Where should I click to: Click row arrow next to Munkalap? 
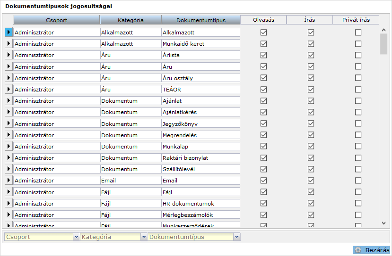(x=9, y=146)
